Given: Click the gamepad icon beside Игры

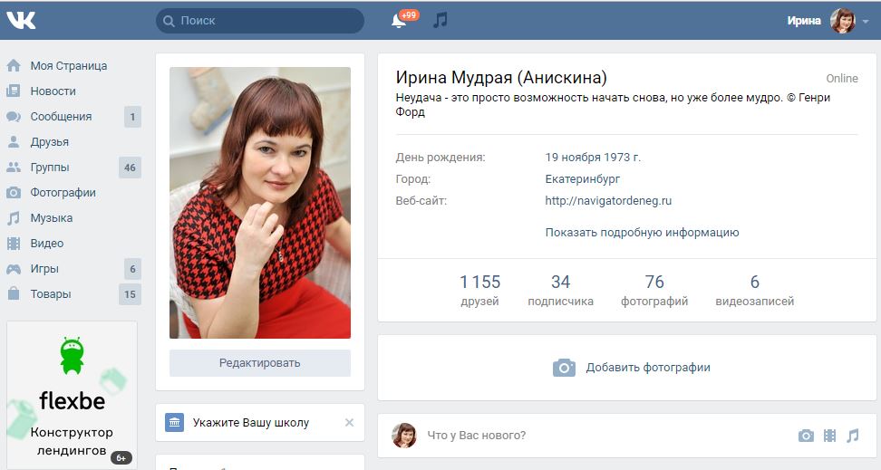Looking at the screenshot, I should click(14, 269).
